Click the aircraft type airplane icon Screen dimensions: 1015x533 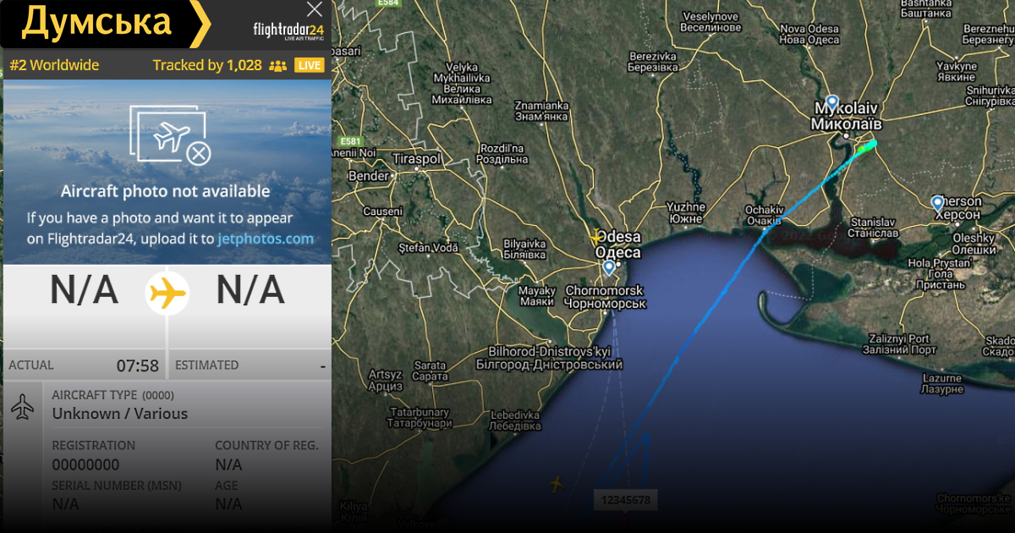23,407
